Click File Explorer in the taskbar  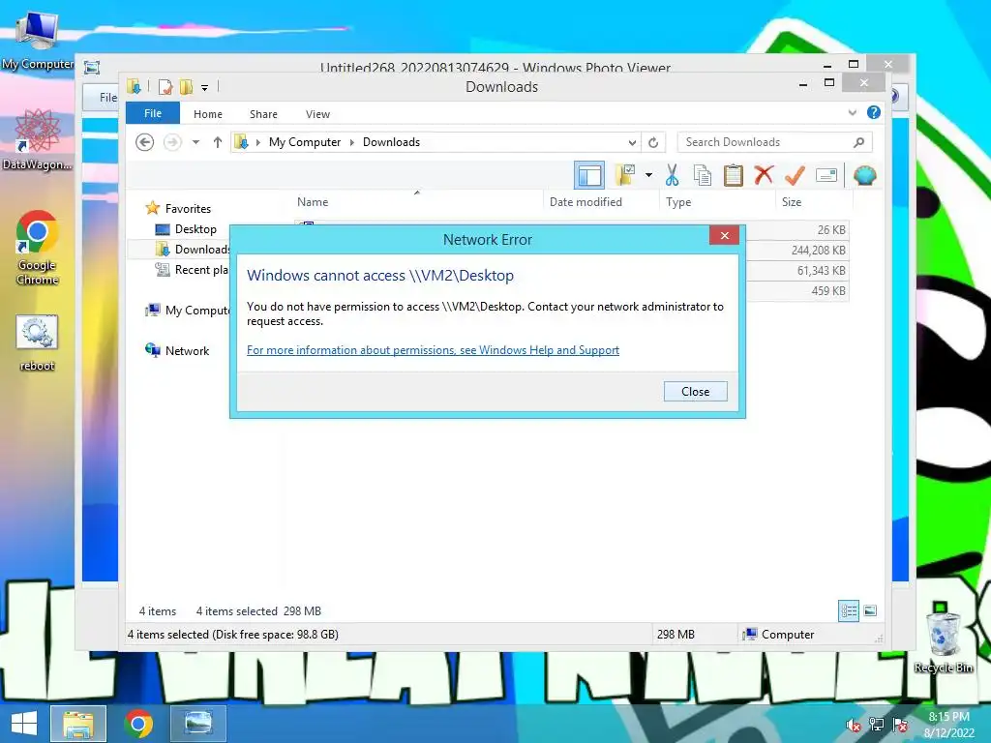(78, 724)
